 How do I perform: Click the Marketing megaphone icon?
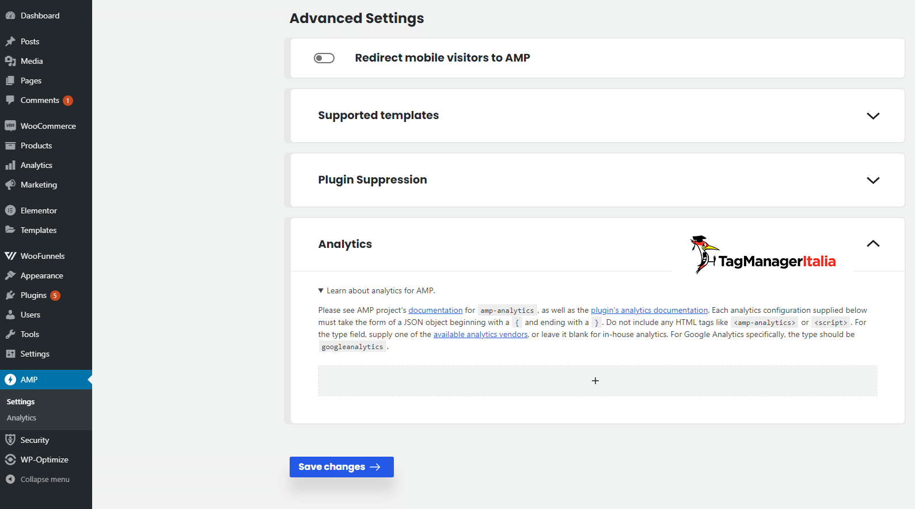click(x=10, y=185)
